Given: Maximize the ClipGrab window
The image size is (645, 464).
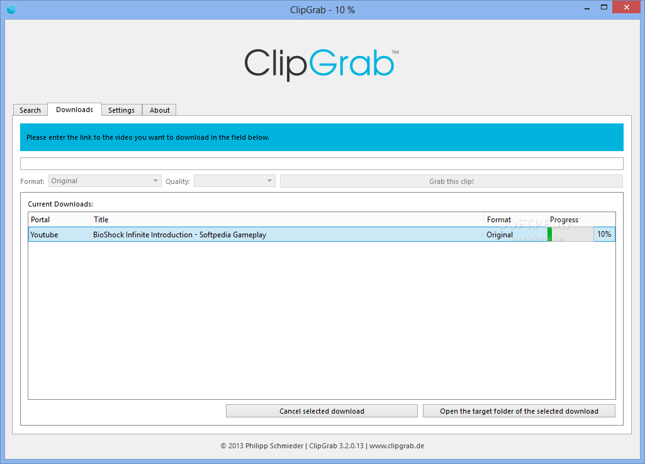Looking at the screenshot, I should (604, 8).
